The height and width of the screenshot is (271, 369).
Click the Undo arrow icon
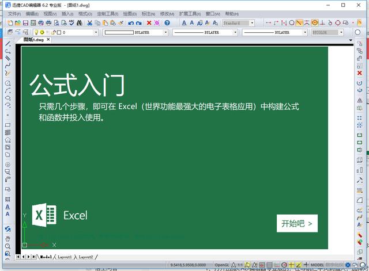(x=131, y=23)
